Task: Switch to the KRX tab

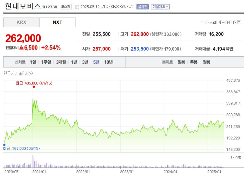Action: tap(21, 22)
